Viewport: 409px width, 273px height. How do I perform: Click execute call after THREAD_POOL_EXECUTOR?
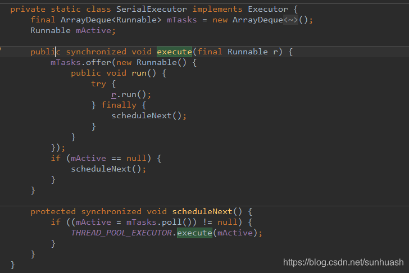tap(194, 233)
